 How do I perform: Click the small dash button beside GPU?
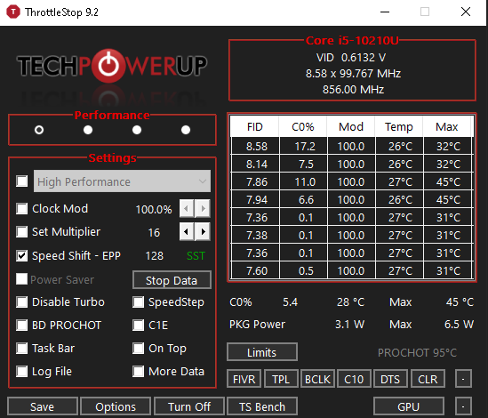click(x=463, y=406)
